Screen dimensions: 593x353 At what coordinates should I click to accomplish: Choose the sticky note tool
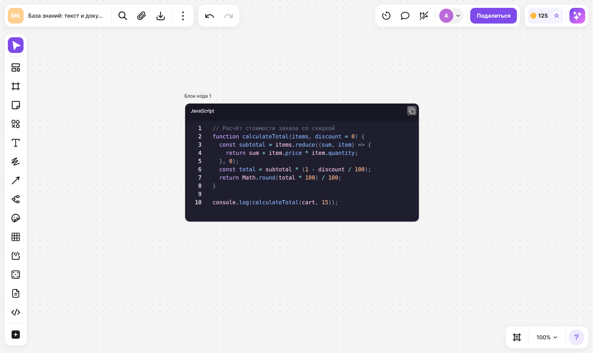[16, 105]
